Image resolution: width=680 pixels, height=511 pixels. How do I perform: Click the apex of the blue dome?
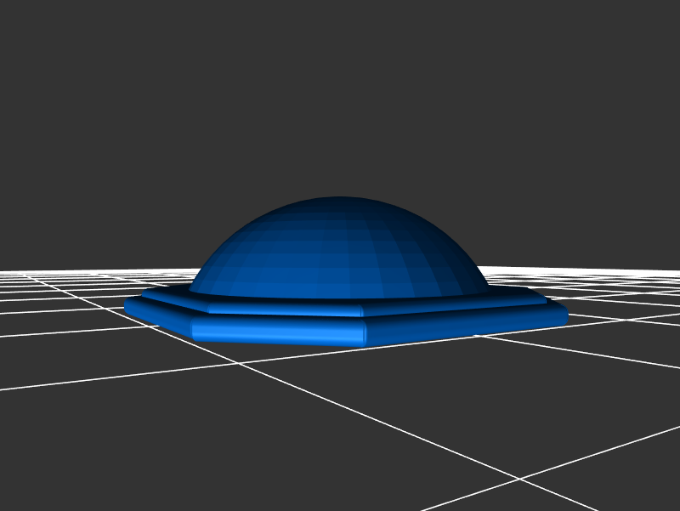coord(340,199)
